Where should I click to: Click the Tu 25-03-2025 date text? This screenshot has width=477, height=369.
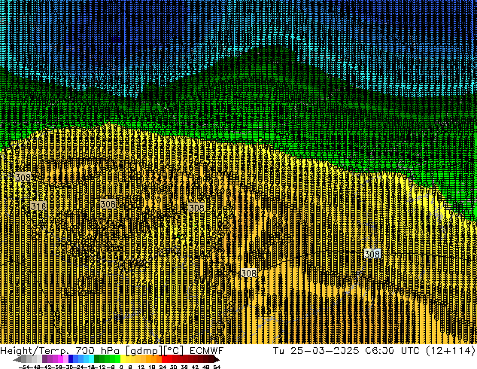(316, 351)
